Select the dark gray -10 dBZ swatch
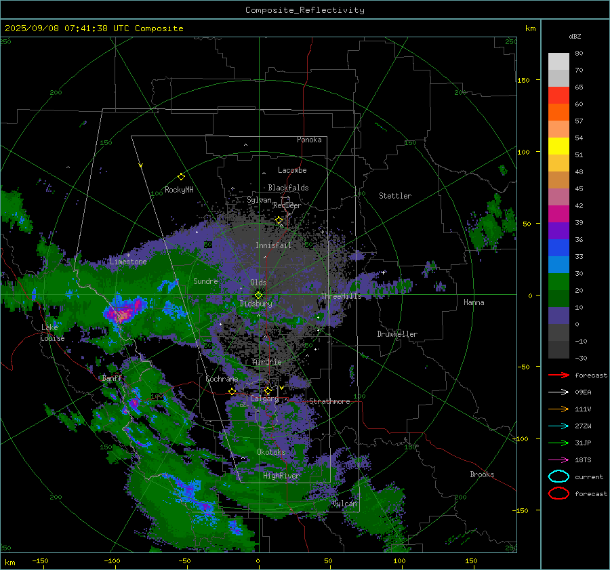 click(558, 350)
